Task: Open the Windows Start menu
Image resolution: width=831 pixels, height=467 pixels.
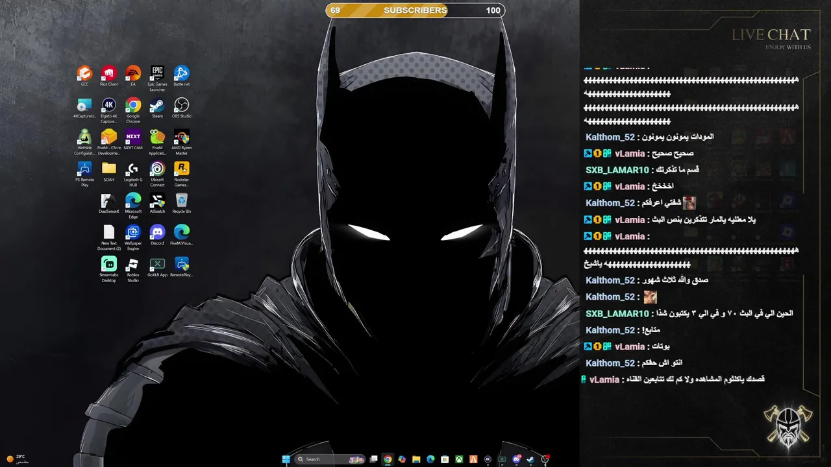Action: pos(286,459)
